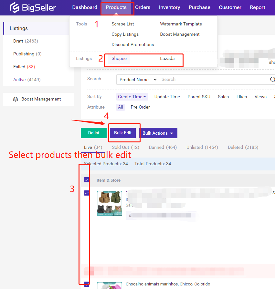The width and height of the screenshot is (275, 289).
Task: Click the Listings sidebar heading
Action: tap(19, 28)
